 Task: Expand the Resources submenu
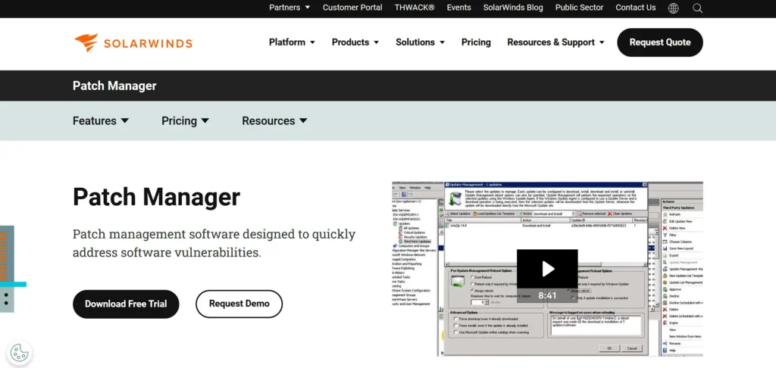(x=274, y=120)
